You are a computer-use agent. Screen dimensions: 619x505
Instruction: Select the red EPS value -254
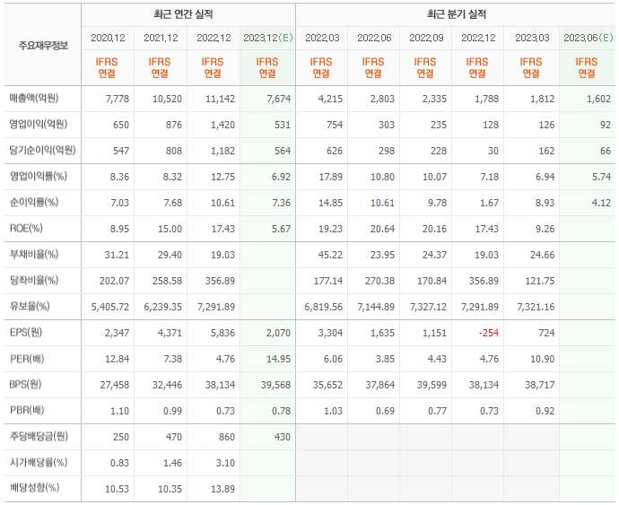[x=489, y=334]
